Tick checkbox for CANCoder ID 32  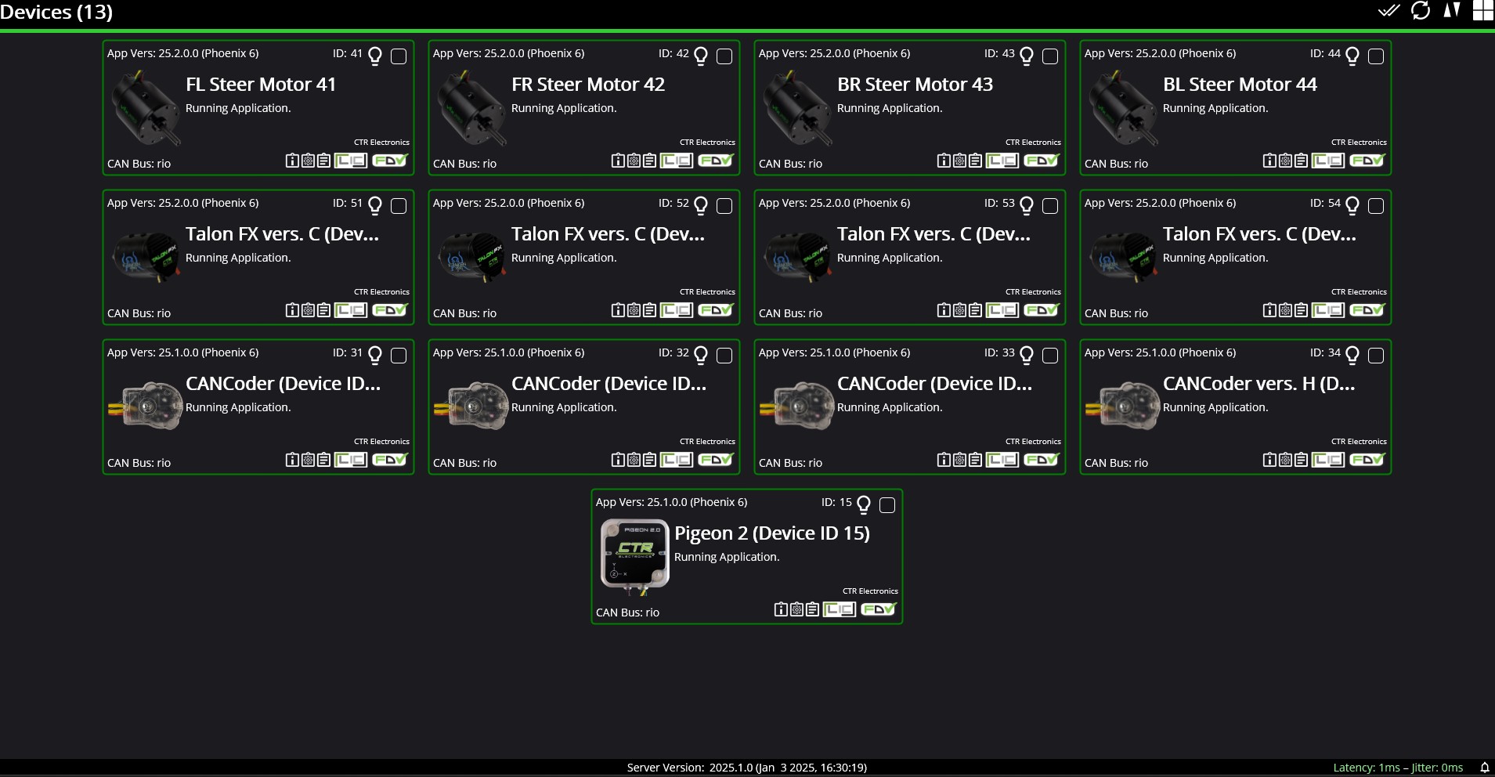pyautogui.click(x=724, y=356)
